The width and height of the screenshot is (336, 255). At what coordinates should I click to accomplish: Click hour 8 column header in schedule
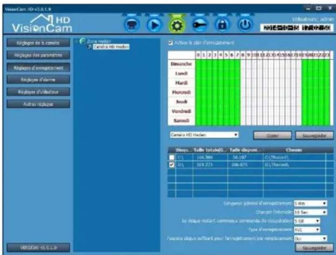tap(243, 55)
